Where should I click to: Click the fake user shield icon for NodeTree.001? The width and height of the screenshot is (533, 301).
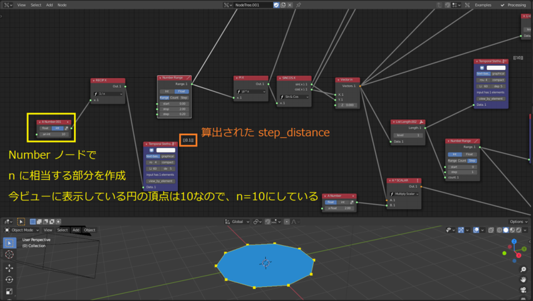(276, 5)
